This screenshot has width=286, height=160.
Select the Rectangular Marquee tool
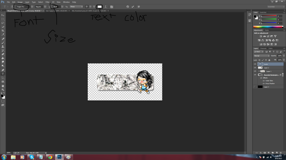pyautogui.click(x=3, y=19)
